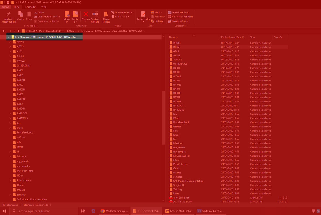Screen dimensions: 321x215
Task: Select SAS Modact Documentation in the tree
Action: (32, 199)
